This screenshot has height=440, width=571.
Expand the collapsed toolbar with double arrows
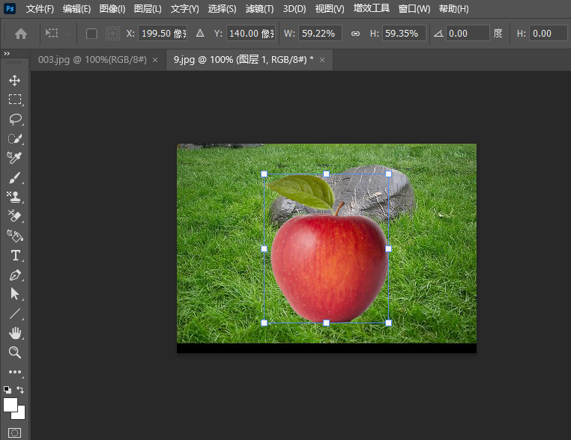(x=7, y=54)
